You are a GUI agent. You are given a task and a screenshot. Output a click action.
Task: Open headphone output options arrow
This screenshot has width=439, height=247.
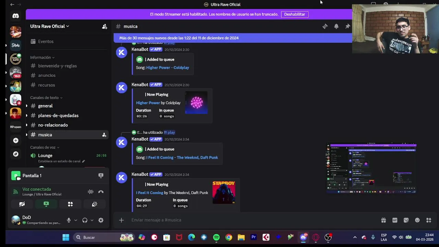pos(92,220)
